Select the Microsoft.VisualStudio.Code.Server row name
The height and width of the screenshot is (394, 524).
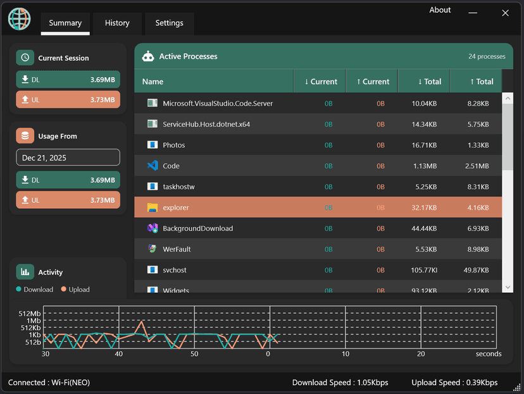(x=218, y=104)
